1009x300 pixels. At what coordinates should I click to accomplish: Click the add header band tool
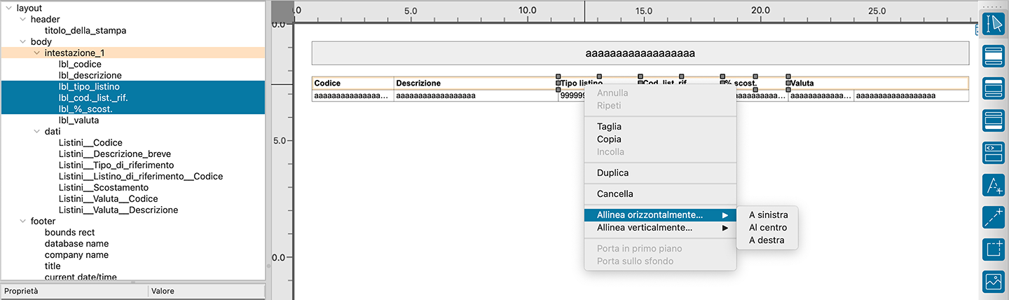[994, 56]
